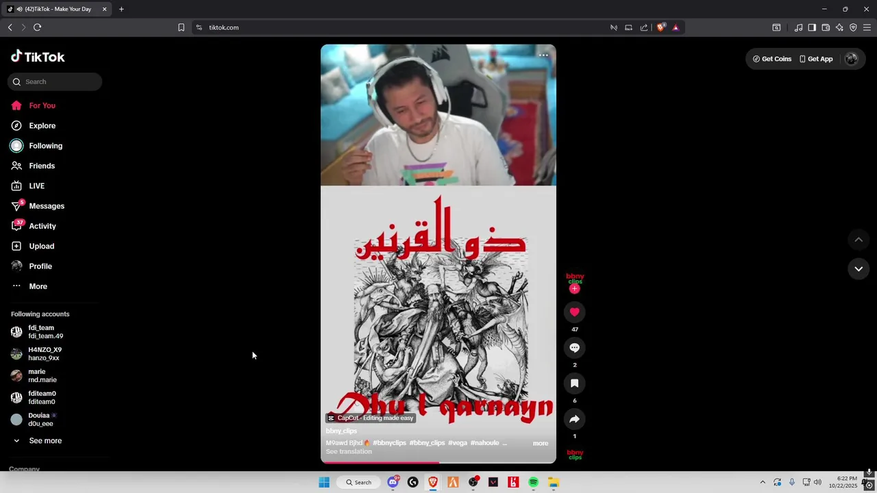
Task: Bookmark this page in the browser toolbar
Action: coord(181,27)
